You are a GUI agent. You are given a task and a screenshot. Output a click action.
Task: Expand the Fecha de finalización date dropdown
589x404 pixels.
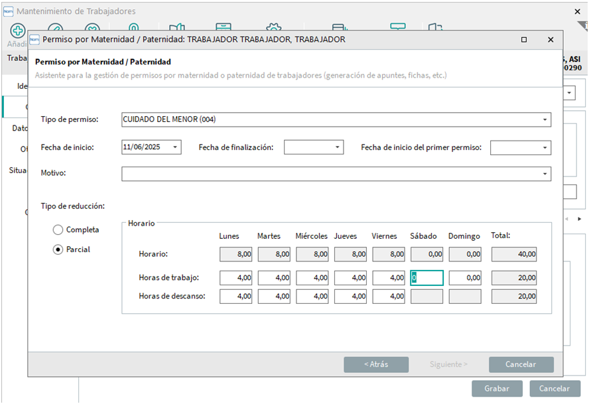tap(337, 147)
